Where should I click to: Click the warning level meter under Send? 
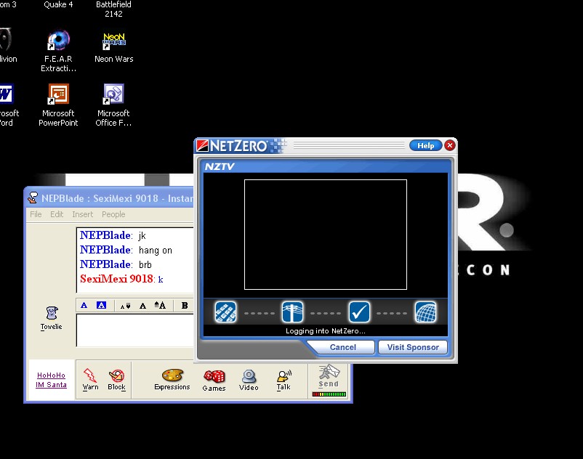pyautogui.click(x=329, y=394)
